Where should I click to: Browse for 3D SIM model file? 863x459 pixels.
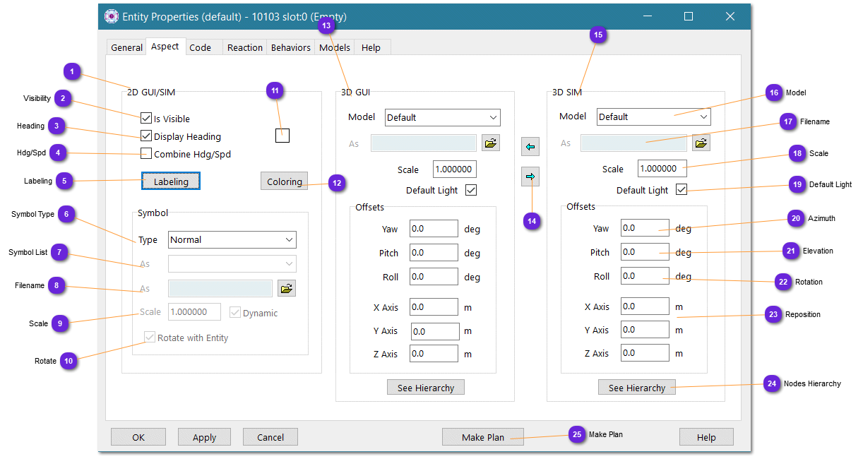(701, 143)
